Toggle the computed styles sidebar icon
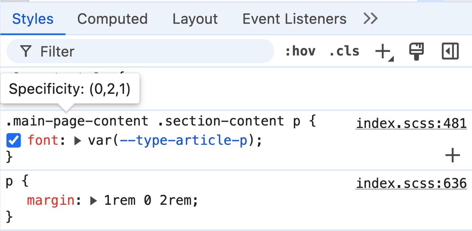 (450, 51)
